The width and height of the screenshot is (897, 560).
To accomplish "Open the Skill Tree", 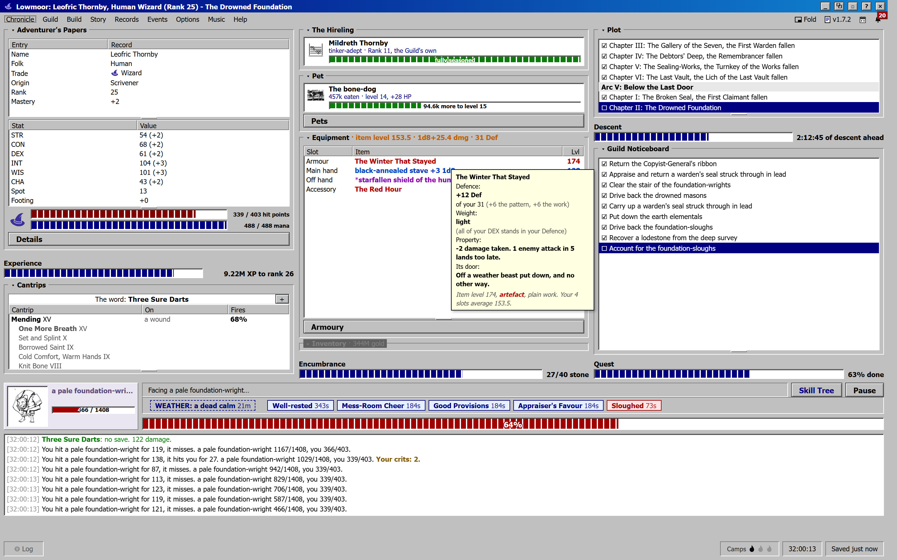I will pyautogui.click(x=816, y=390).
